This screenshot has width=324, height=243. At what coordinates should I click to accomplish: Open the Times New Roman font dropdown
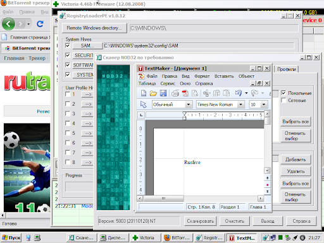(240, 104)
